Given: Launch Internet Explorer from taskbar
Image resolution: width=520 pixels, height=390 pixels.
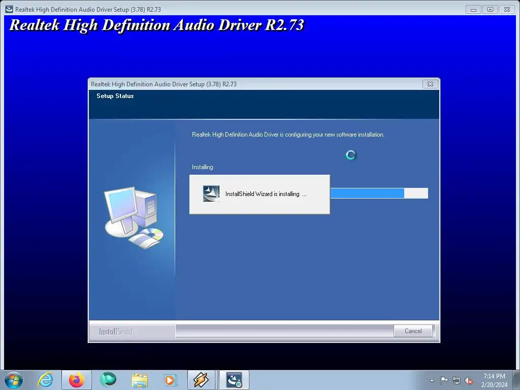Looking at the screenshot, I should click(x=45, y=380).
